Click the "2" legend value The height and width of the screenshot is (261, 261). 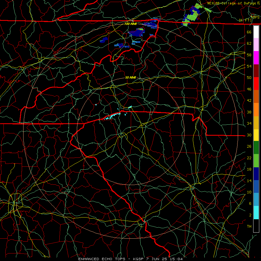(250, 215)
